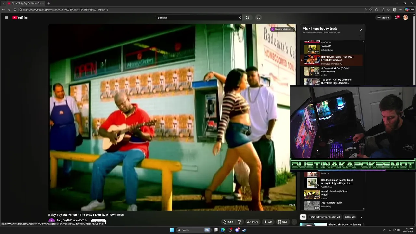Save the video to a playlist

tap(282, 222)
